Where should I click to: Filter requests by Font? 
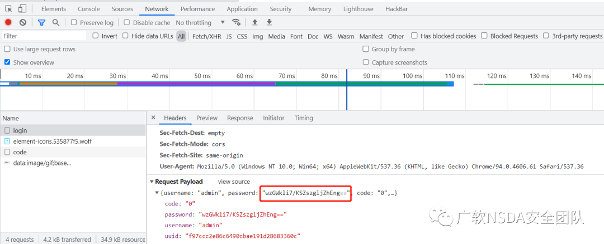pos(296,36)
